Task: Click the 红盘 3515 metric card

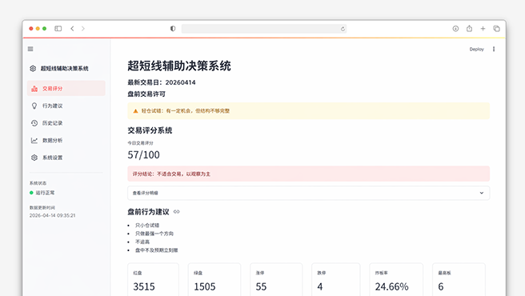Action: point(153,279)
